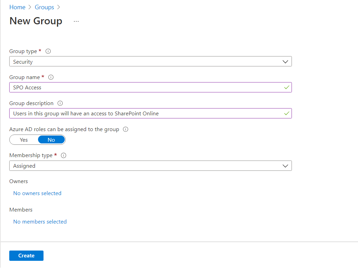358x268 pixels.
Task: Click the info icon next to Group name
Action: pyautogui.click(x=51, y=77)
